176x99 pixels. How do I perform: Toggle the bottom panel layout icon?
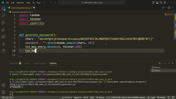point(157,2)
